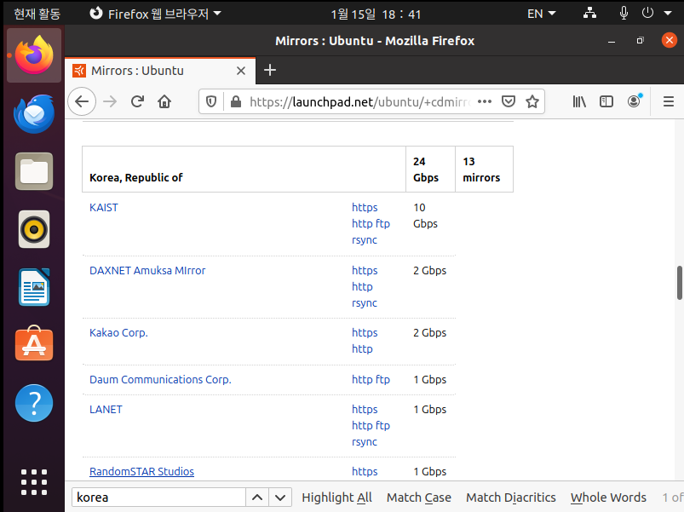Open the Library bookmarks and history

point(579,101)
